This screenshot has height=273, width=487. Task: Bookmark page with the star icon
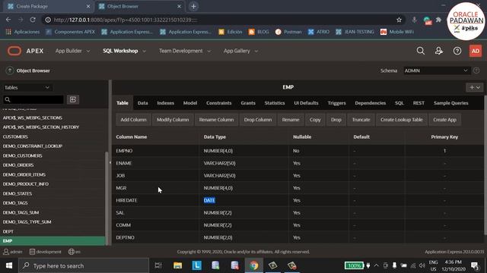point(399,20)
